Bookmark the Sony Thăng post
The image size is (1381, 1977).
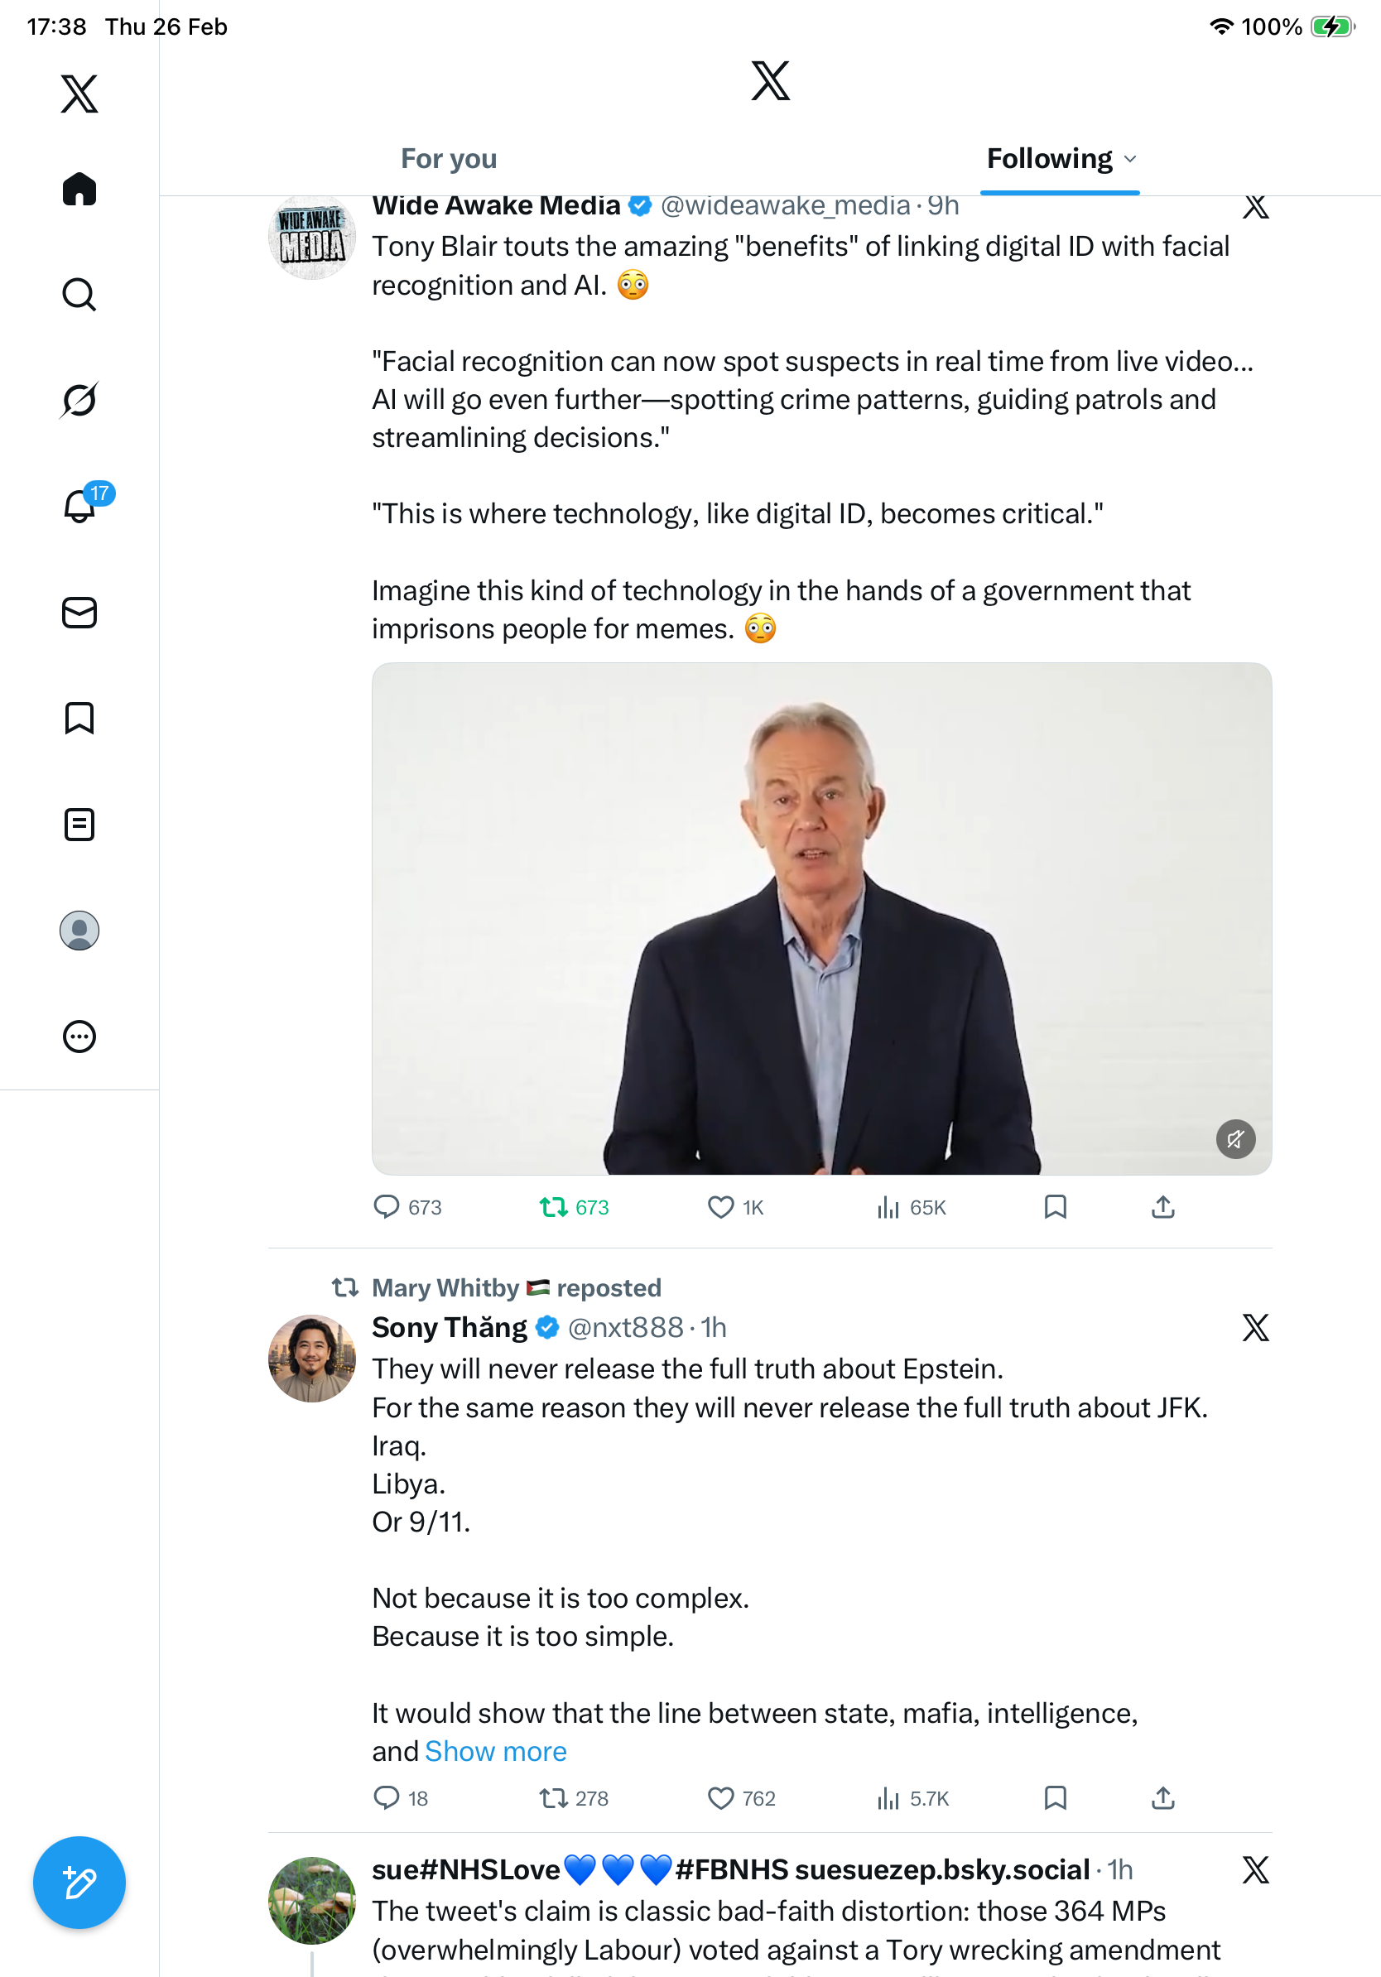point(1055,1798)
